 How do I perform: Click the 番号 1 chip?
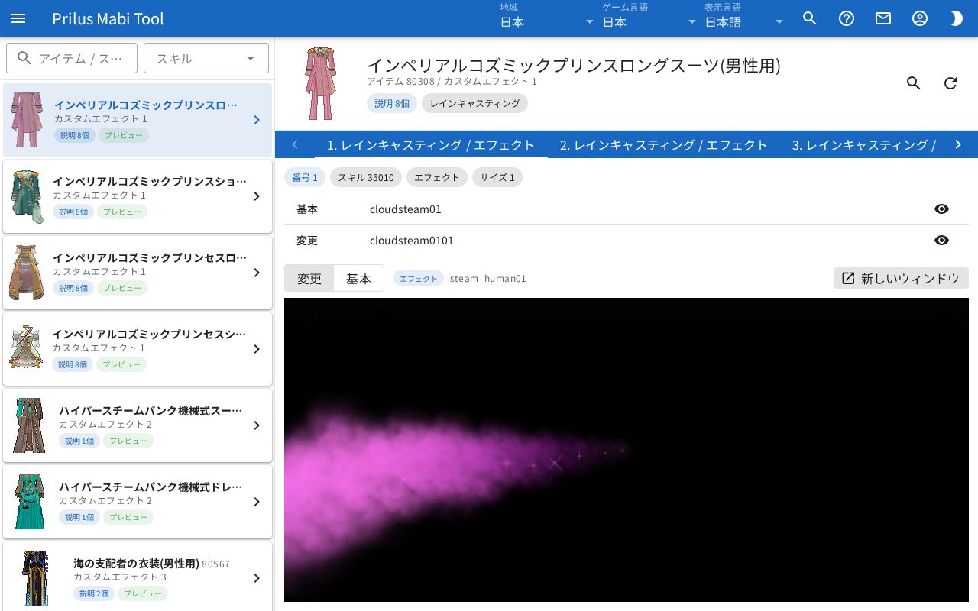(305, 177)
